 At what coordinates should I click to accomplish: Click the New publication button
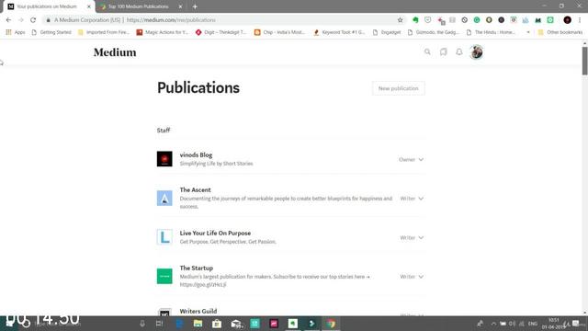[x=398, y=88]
